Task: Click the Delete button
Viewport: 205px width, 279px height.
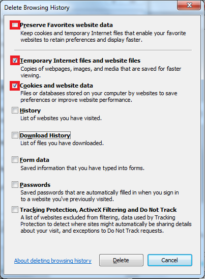Action: click(x=121, y=260)
